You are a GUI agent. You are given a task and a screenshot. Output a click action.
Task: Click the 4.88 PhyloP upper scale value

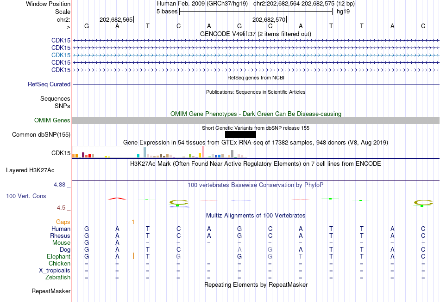tap(59, 185)
